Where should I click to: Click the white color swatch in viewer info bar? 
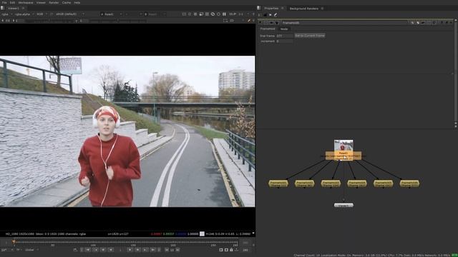click(x=202, y=233)
